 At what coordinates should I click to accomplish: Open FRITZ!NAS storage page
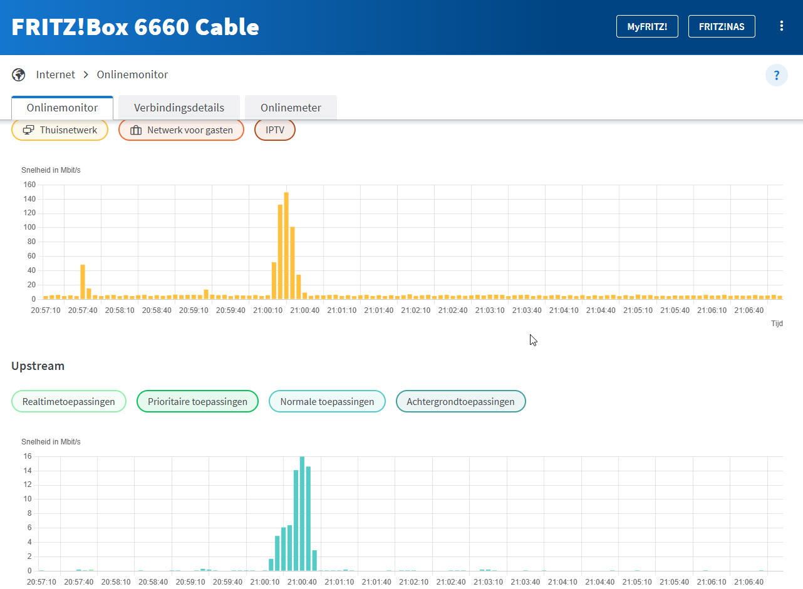722,27
